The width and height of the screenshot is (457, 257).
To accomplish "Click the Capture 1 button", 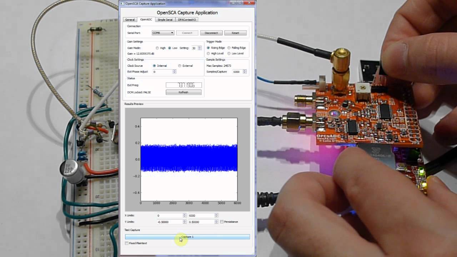I will (x=187, y=237).
